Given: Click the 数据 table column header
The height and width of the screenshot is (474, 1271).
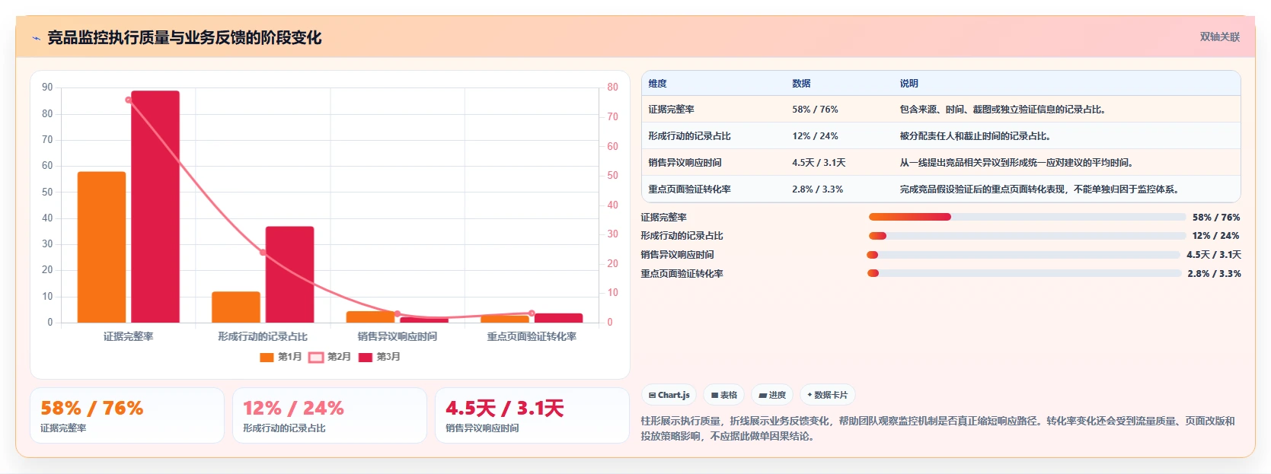Looking at the screenshot, I should point(801,84).
